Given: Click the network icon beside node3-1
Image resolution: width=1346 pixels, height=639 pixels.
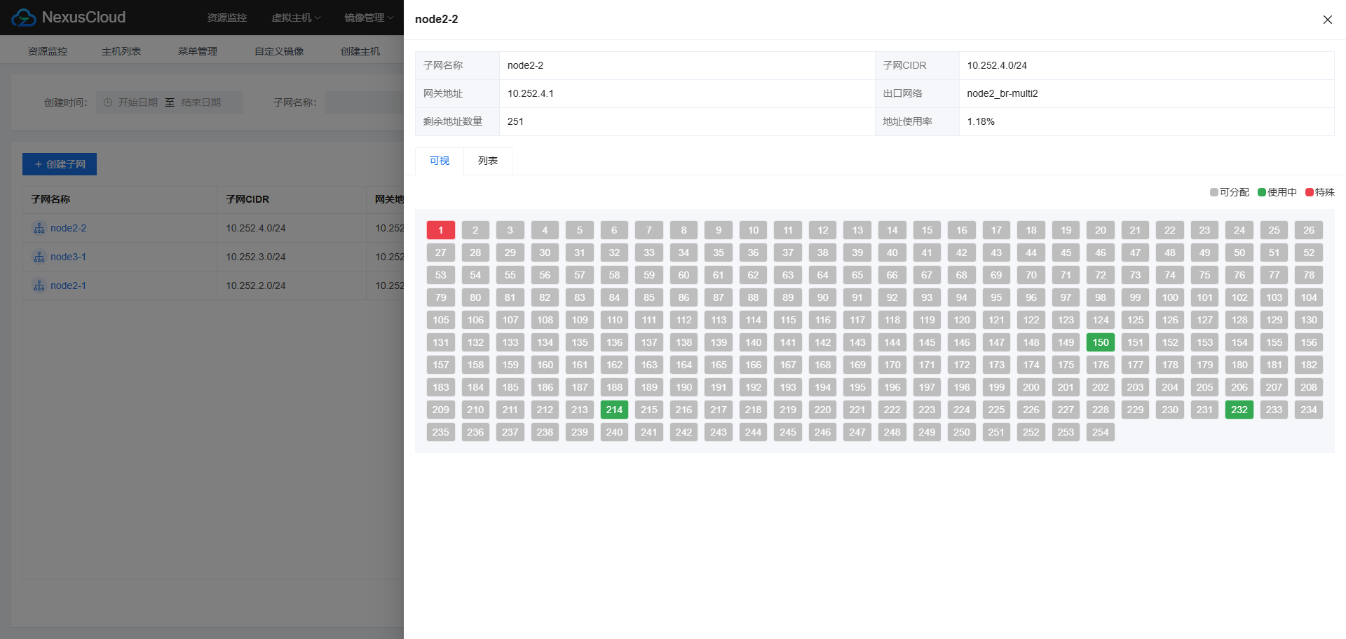Looking at the screenshot, I should (x=39, y=257).
